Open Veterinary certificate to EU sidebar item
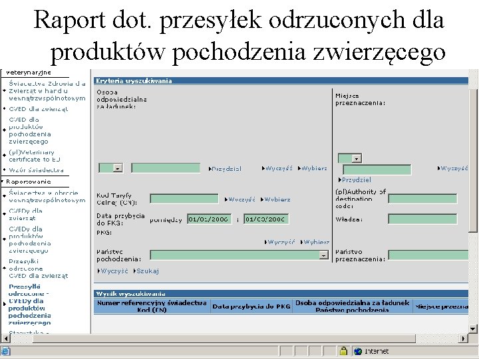479x359 pixels. point(35,156)
